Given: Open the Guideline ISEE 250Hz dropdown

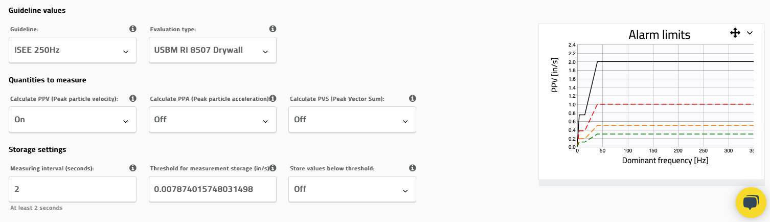Looking at the screenshot, I should pos(73,50).
